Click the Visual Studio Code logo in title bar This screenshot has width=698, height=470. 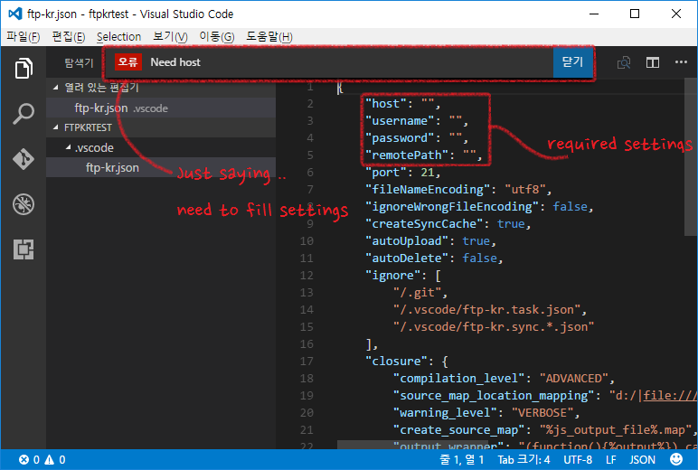click(x=15, y=14)
